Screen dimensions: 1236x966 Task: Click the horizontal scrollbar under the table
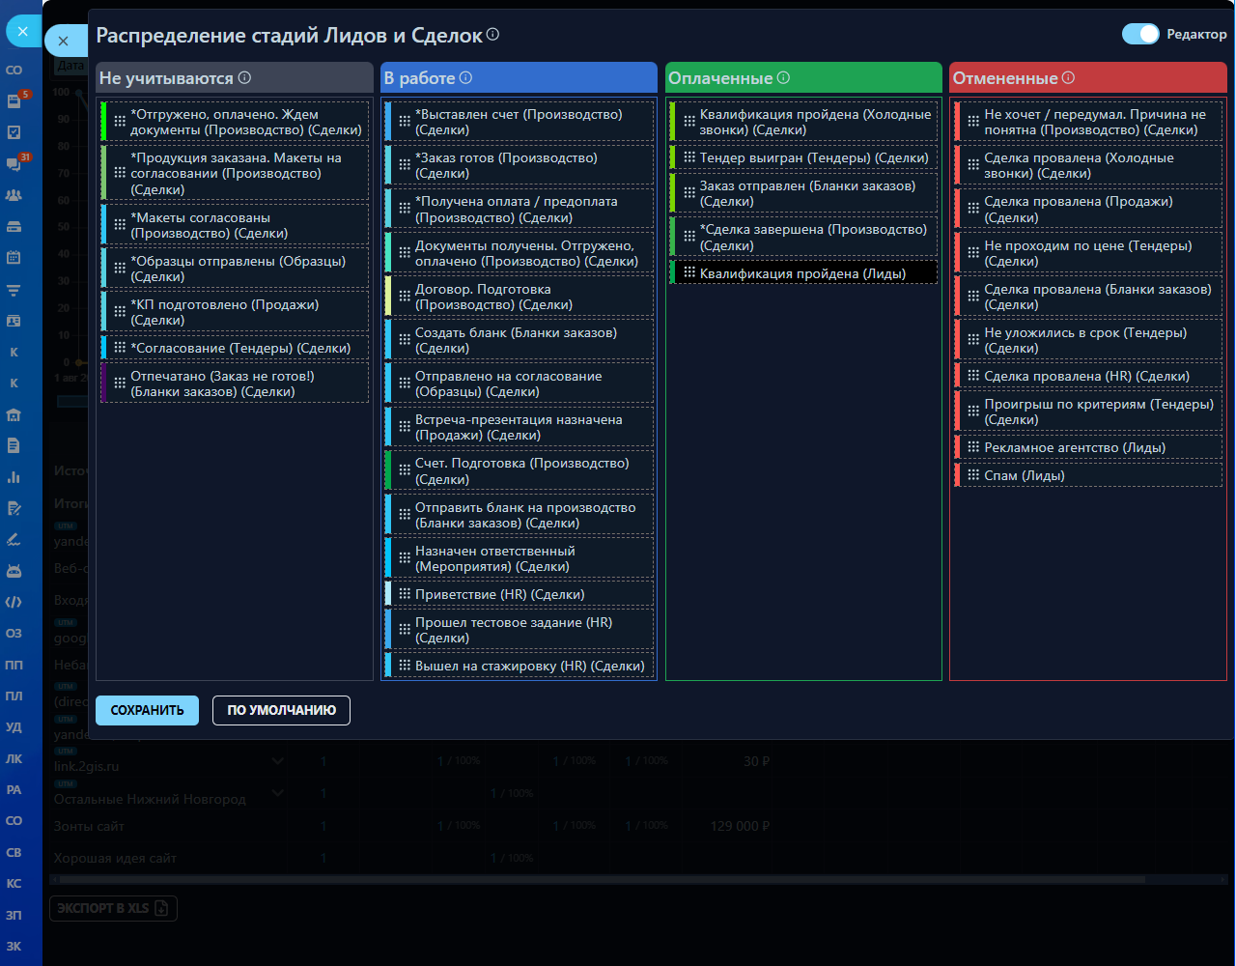(x=599, y=879)
